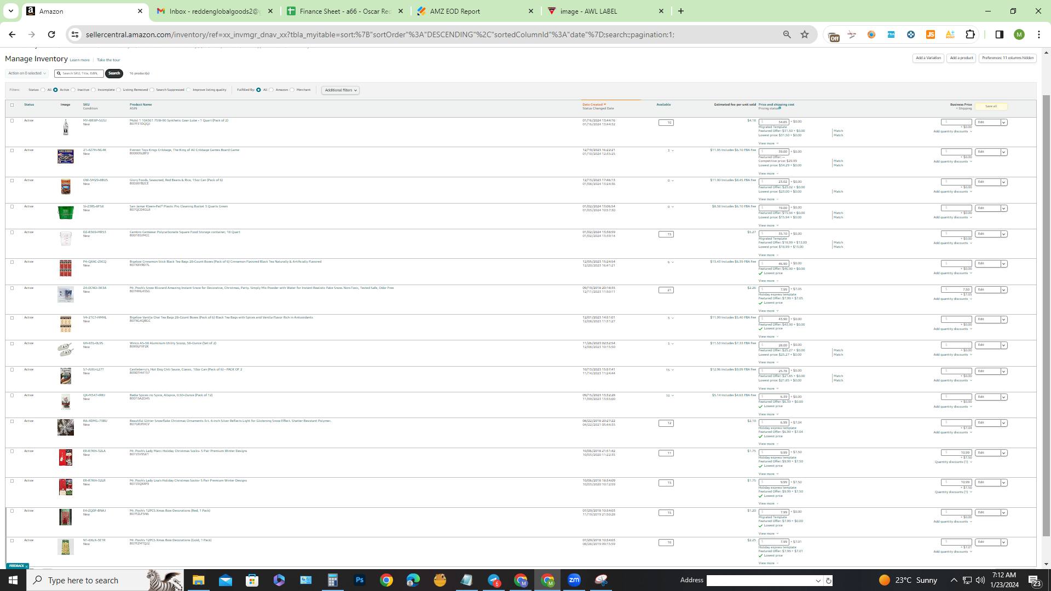The image size is (1051, 591).
Task: Open the Chrome extensions puzzle icon
Action: (x=970, y=34)
